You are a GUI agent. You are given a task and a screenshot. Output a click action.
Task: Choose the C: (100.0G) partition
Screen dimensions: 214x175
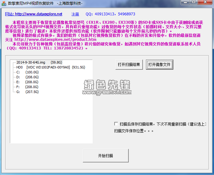coord(27,72)
